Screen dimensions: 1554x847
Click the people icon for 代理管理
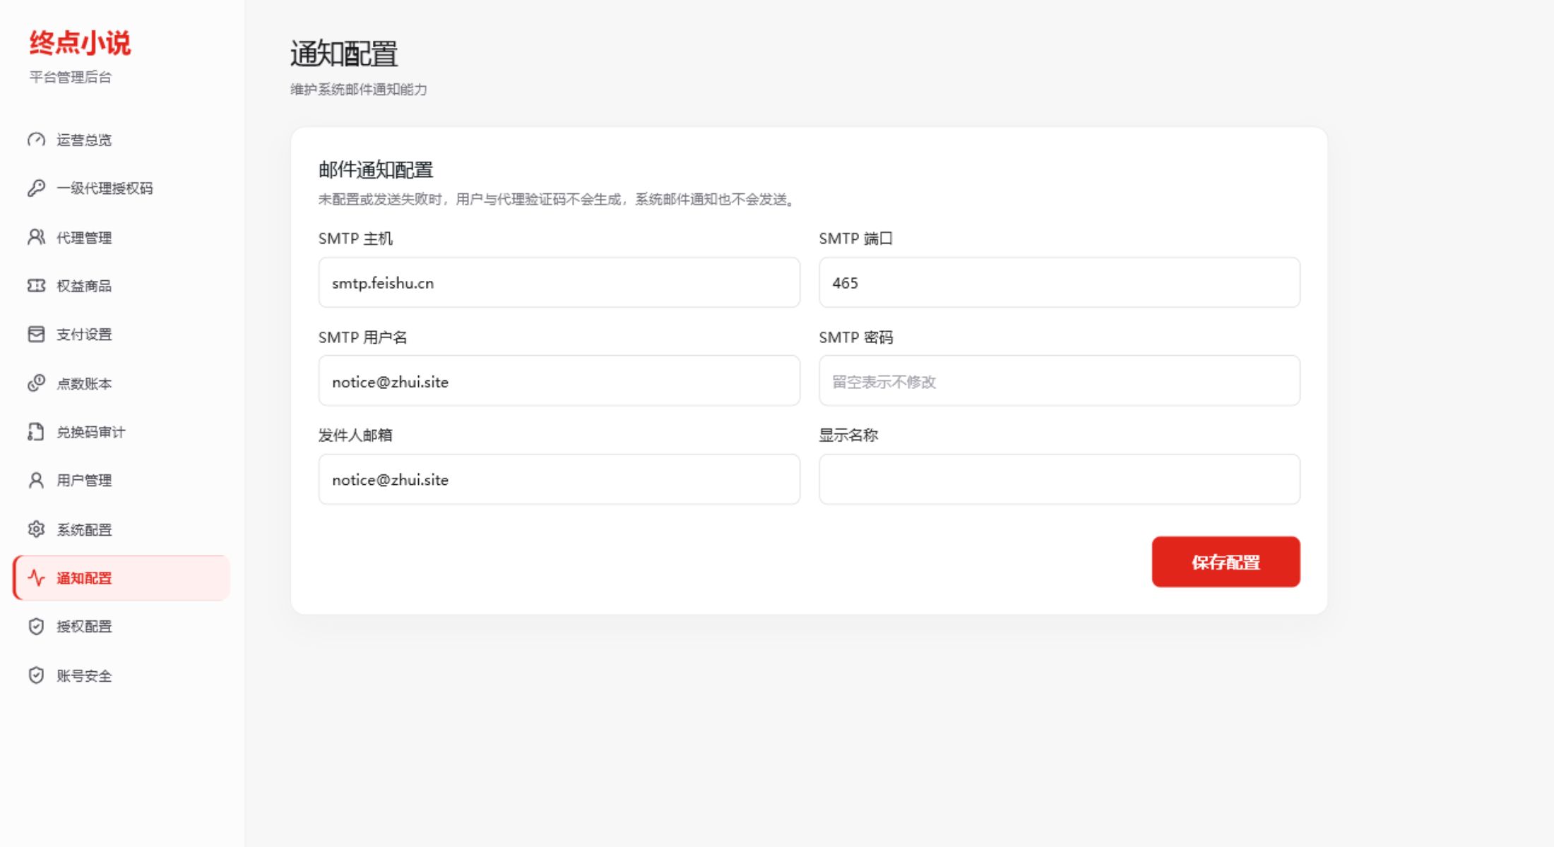[36, 237]
